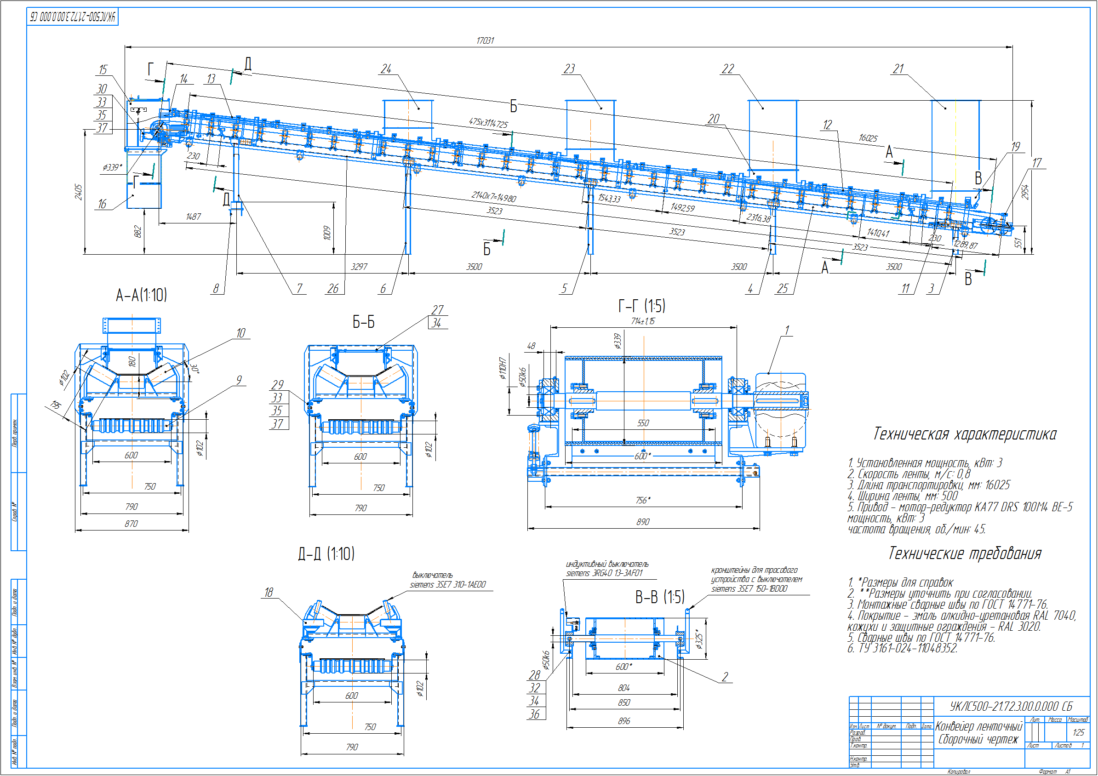Click the Сборочный чертеж text in title block
Image resolution: width=1098 pixels, height=776 pixels.
(978, 740)
